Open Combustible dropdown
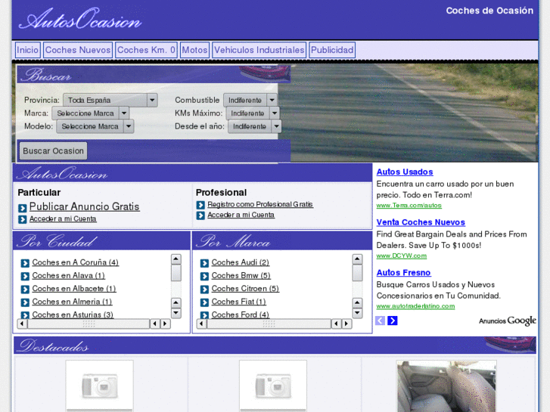 coord(250,100)
